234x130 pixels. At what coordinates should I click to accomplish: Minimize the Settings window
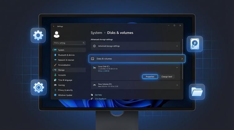(x=169, y=26)
